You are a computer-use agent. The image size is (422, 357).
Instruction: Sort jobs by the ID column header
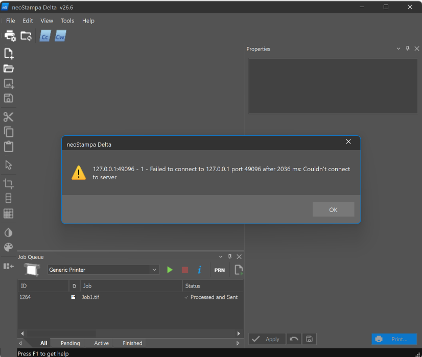click(43, 285)
